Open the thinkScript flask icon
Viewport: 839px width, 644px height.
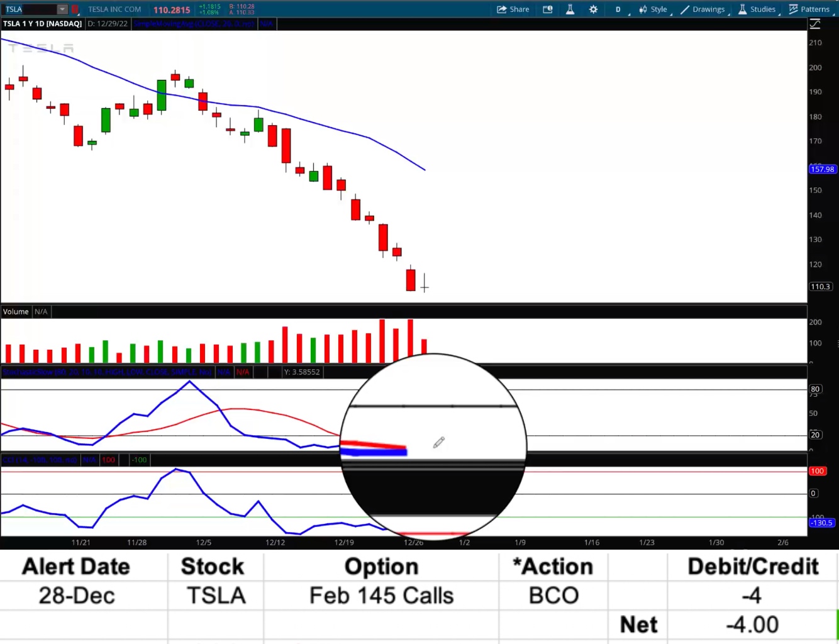(x=570, y=9)
